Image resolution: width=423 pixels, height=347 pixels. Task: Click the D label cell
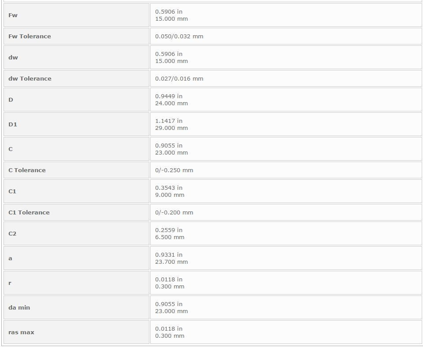pyautogui.click(x=76, y=100)
